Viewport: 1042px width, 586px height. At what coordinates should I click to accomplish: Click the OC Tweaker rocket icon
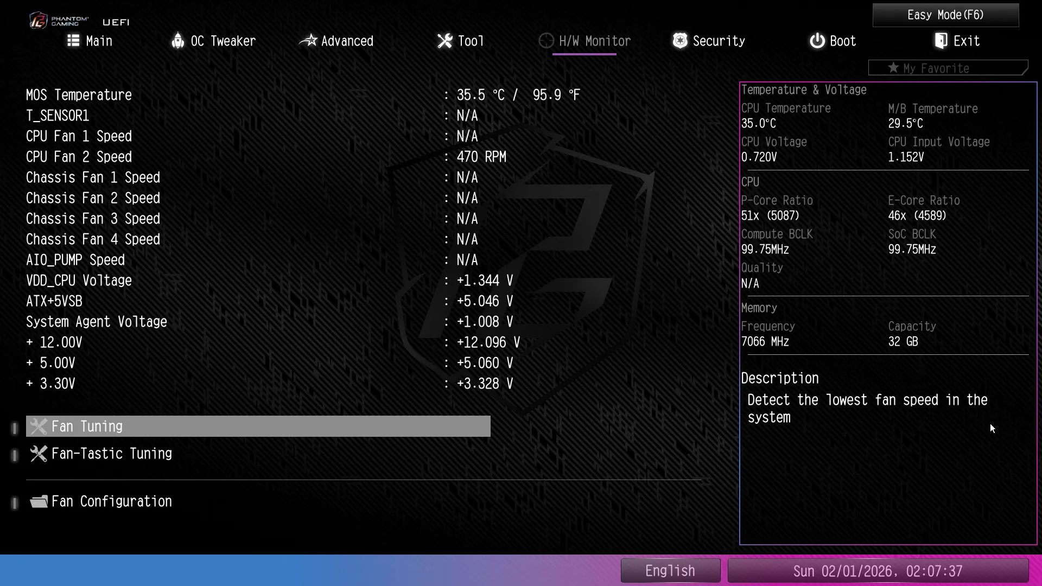[177, 41]
